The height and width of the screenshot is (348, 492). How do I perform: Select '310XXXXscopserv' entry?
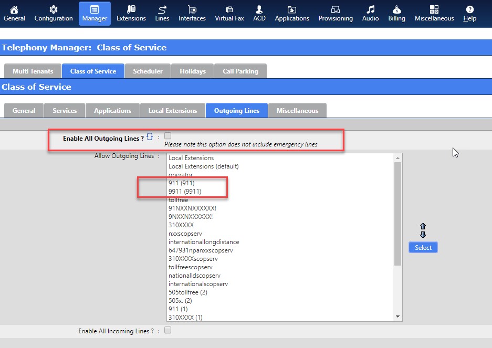click(193, 259)
